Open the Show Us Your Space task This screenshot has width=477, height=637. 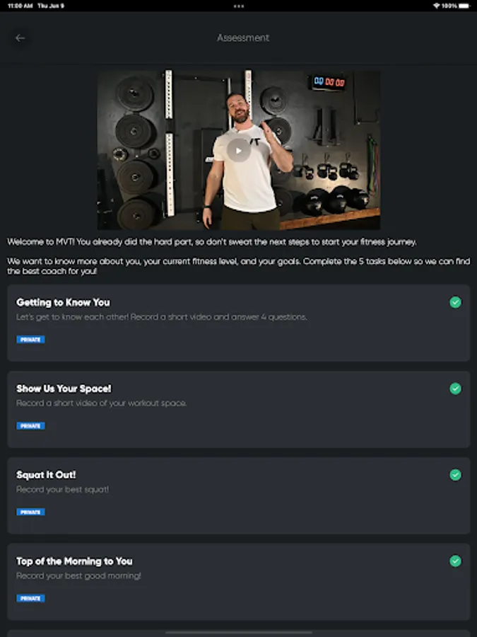coord(239,409)
